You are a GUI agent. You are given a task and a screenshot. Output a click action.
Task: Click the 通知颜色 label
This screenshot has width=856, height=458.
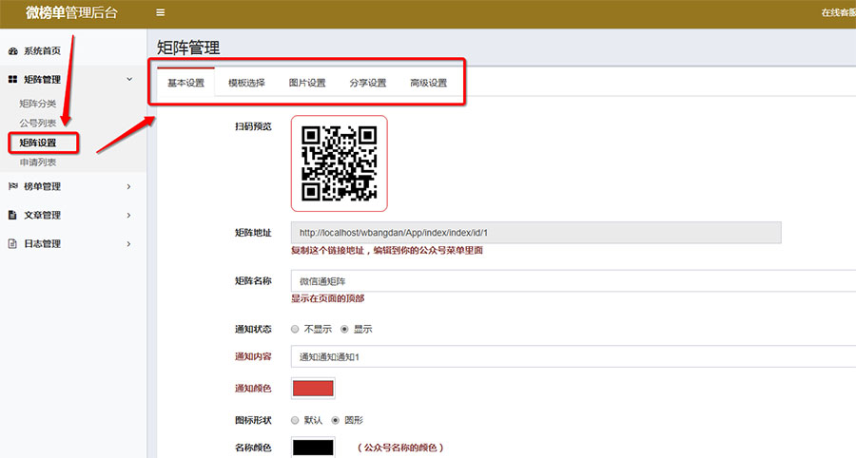(x=253, y=389)
